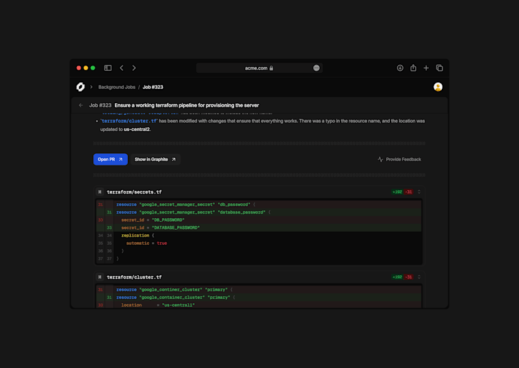Click the +192 badge on cluster.tf

coord(397,277)
